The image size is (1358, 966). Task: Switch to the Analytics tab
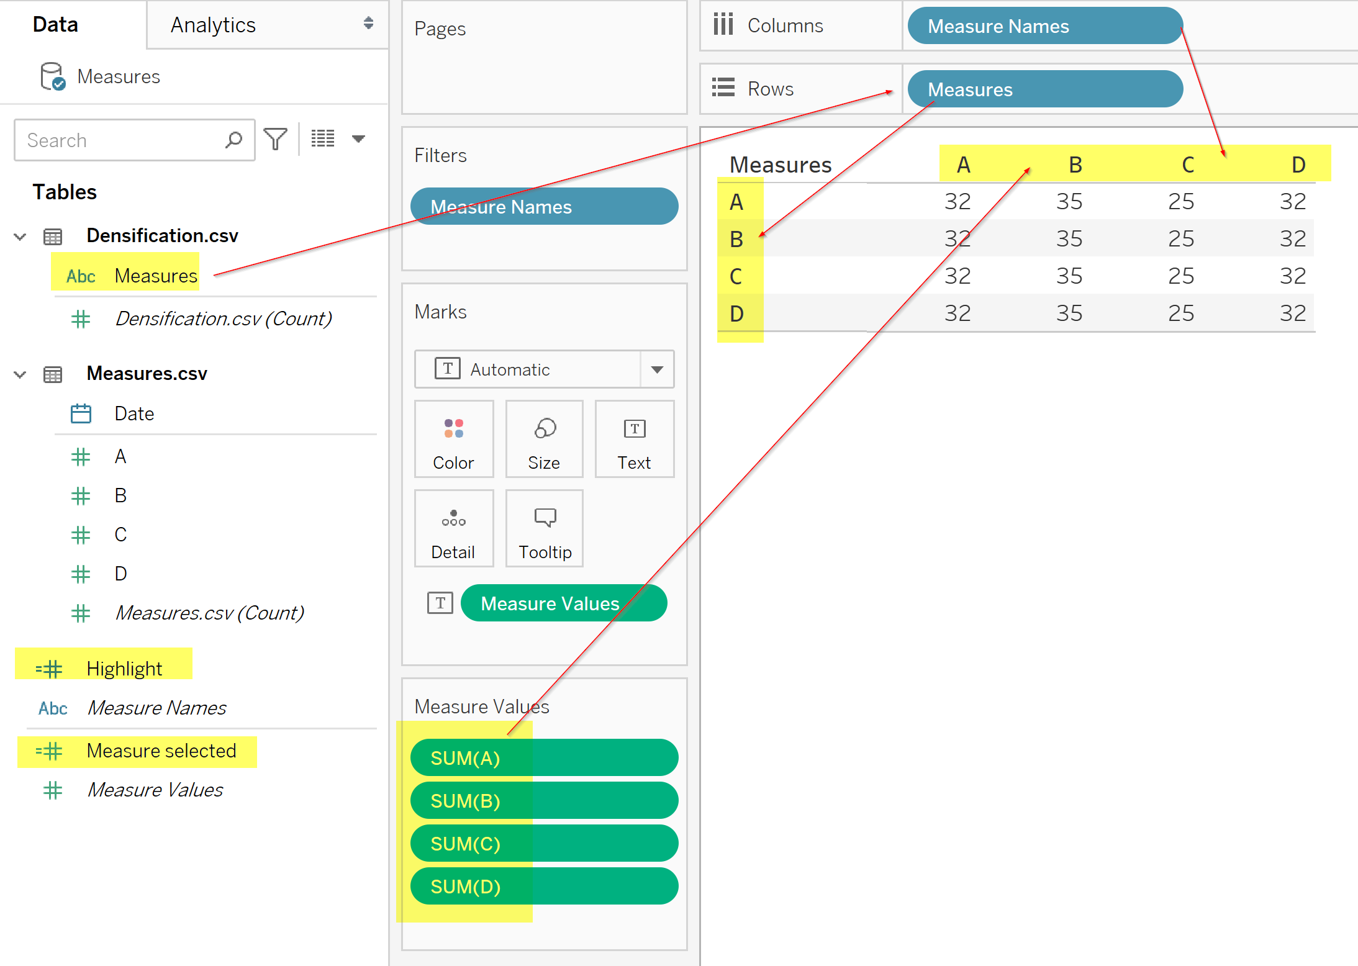(213, 25)
